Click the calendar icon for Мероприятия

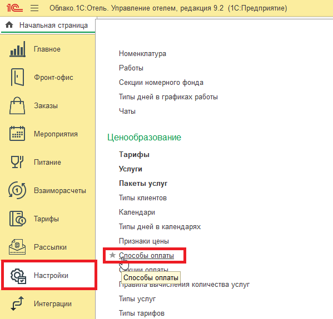(x=17, y=134)
